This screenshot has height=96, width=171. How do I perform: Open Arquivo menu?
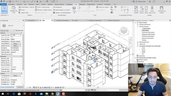(x=3, y=4)
